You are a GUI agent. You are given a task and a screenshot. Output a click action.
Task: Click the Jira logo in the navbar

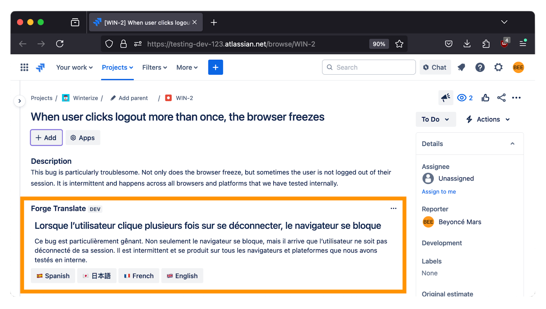tap(40, 67)
